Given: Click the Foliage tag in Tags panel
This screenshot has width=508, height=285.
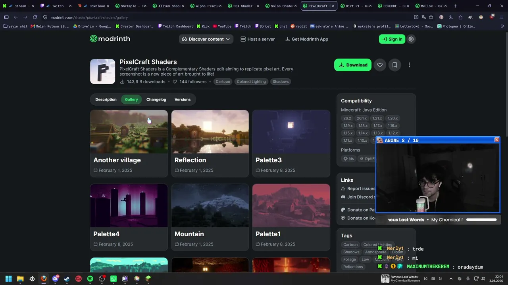Looking at the screenshot, I should 349,259.
